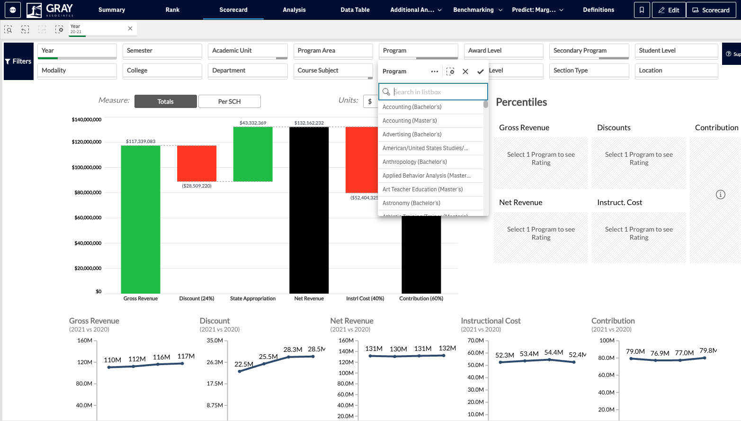Click the black Net Revenue bar
Screen dimensions: 741x421
pyautogui.click(x=309, y=210)
